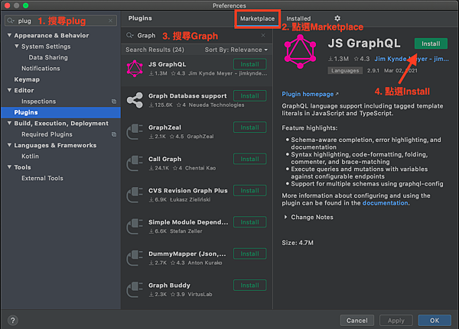The width and height of the screenshot is (459, 329).
Task: Clear the Graph marketplace search
Action: (x=263, y=35)
